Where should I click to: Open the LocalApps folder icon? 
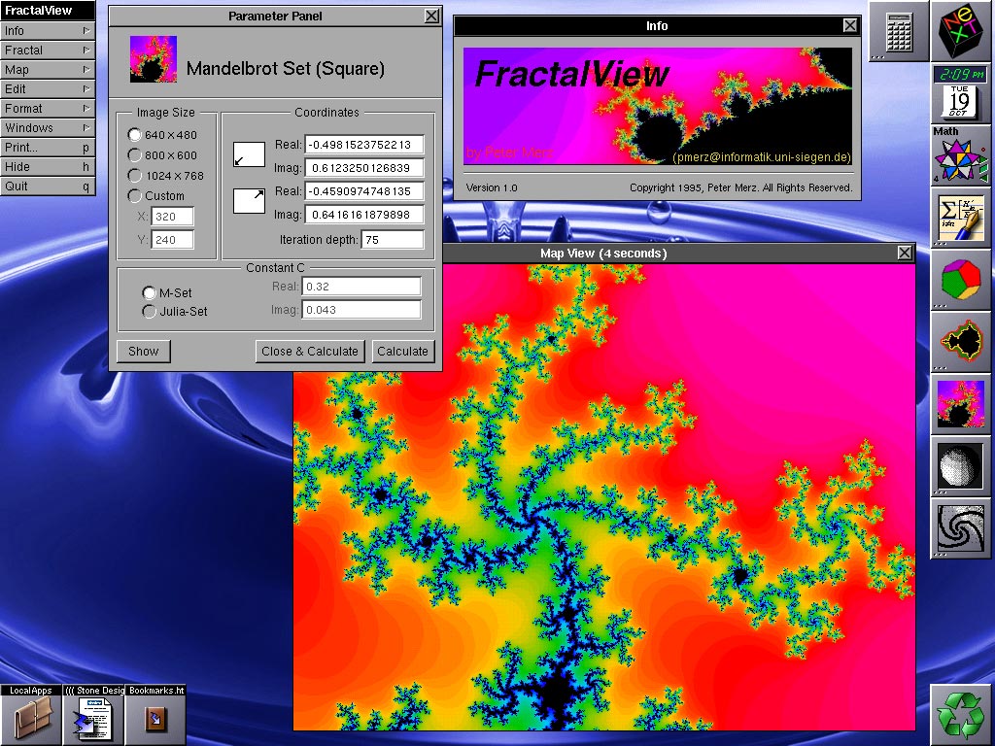(x=31, y=720)
